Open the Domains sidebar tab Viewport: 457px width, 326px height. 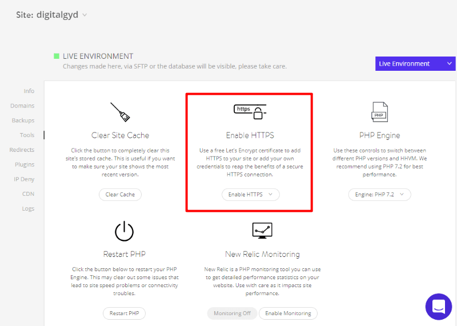pyautogui.click(x=22, y=106)
